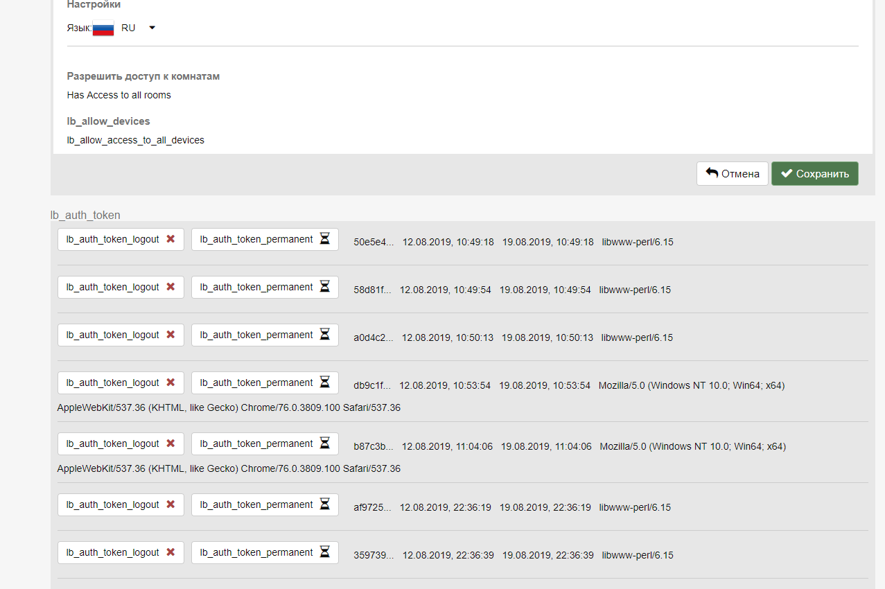
Task: Click the truncated token ID 50e5e4...
Action: coord(374,242)
